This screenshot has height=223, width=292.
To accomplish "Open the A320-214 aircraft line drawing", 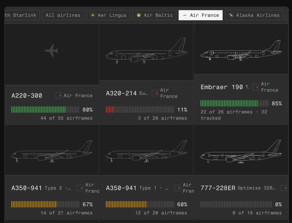I will click(x=147, y=51).
